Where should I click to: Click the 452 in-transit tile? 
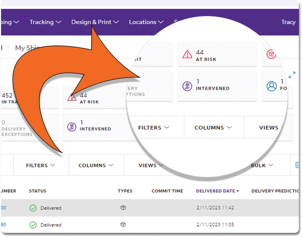(30, 98)
